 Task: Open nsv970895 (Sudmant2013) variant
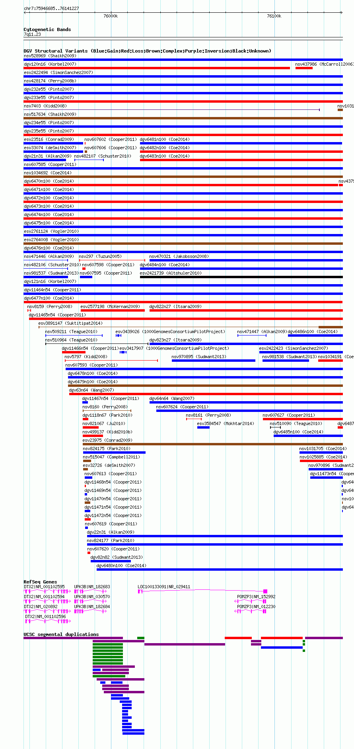(x=199, y=357)
